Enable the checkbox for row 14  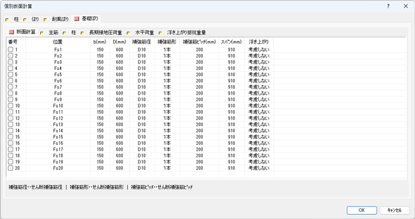click(x=10, y=130)
